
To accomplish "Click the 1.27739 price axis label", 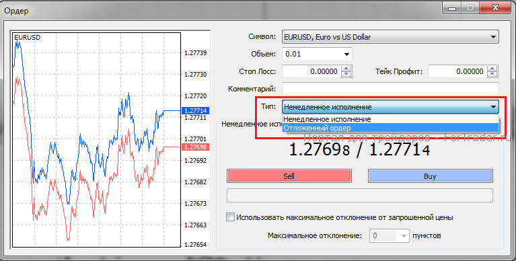I will pyautogui.click(x=196, y=53).
